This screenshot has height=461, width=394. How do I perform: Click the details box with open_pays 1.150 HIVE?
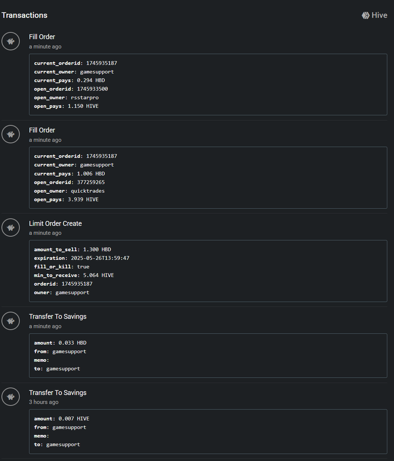pyautogui.click(x=208, y=84)
